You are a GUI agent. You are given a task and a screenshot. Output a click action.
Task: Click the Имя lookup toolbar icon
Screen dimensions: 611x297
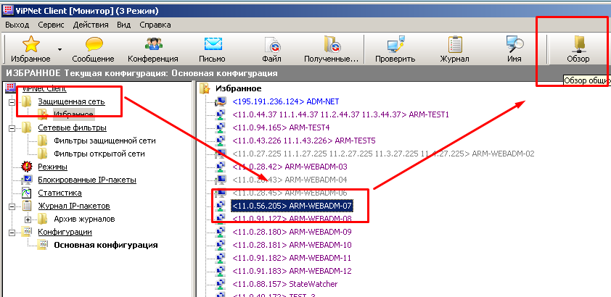[514, 45]
